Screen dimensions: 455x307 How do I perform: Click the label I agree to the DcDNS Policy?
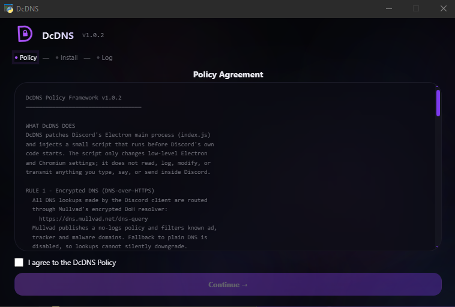pos(72,263)
